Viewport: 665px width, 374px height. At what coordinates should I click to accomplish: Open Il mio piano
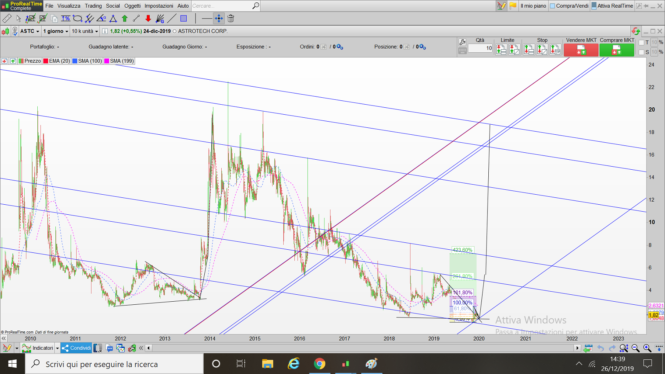533,6
